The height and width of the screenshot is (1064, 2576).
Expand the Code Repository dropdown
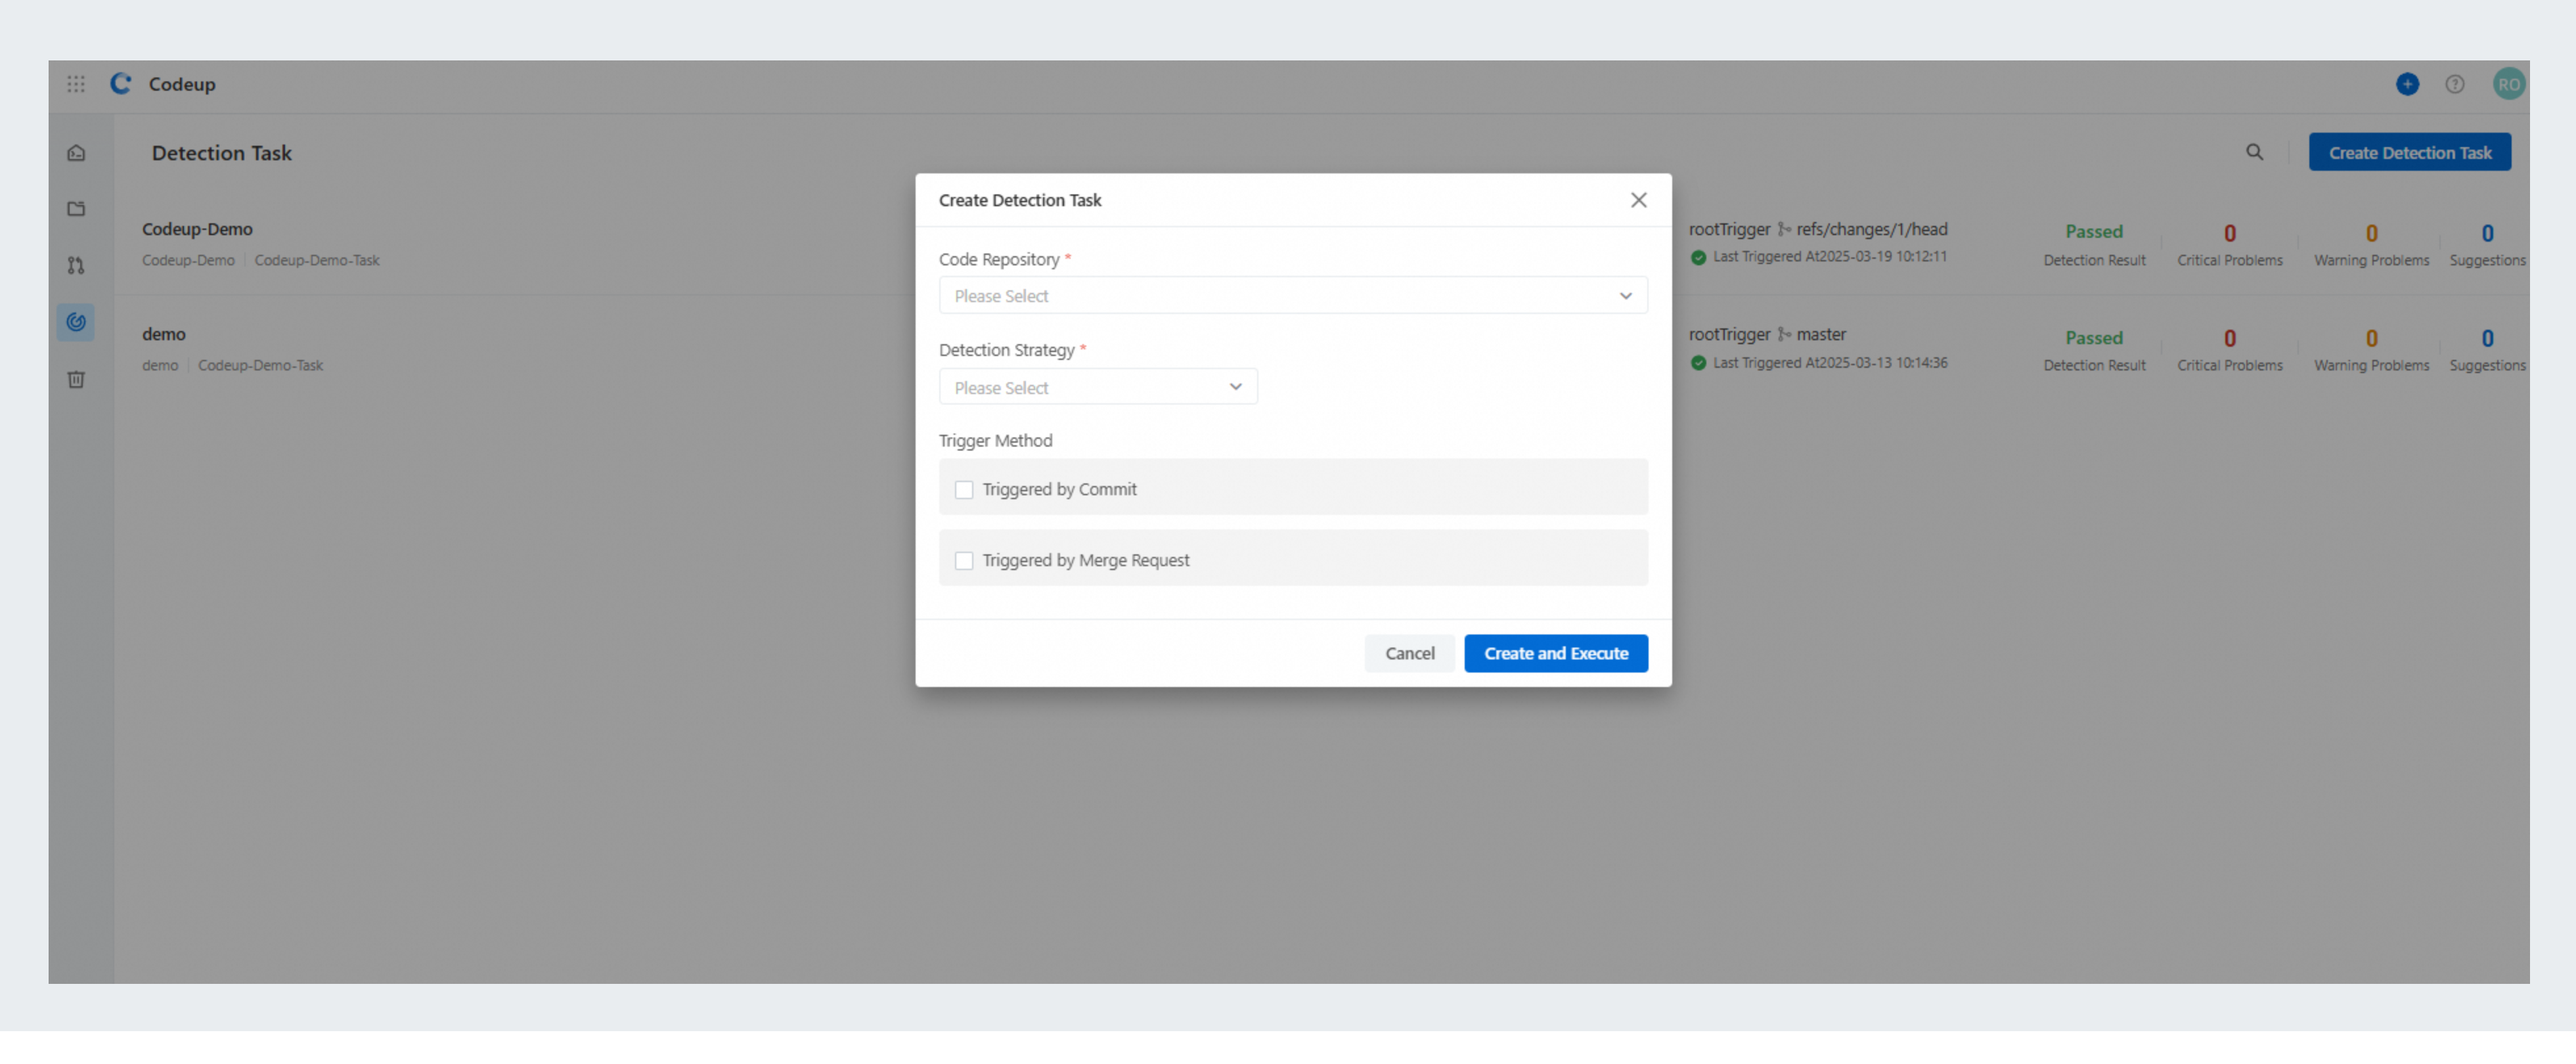[1292, 296]
